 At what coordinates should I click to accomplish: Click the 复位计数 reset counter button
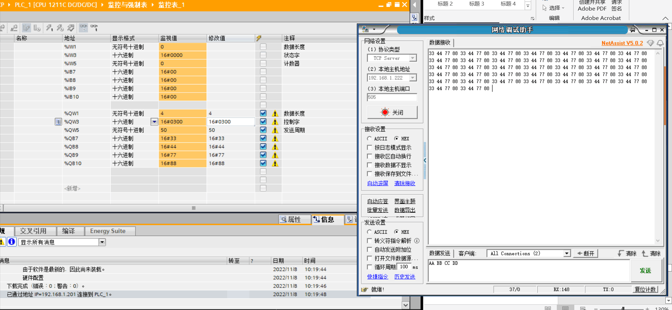(645, 289)
